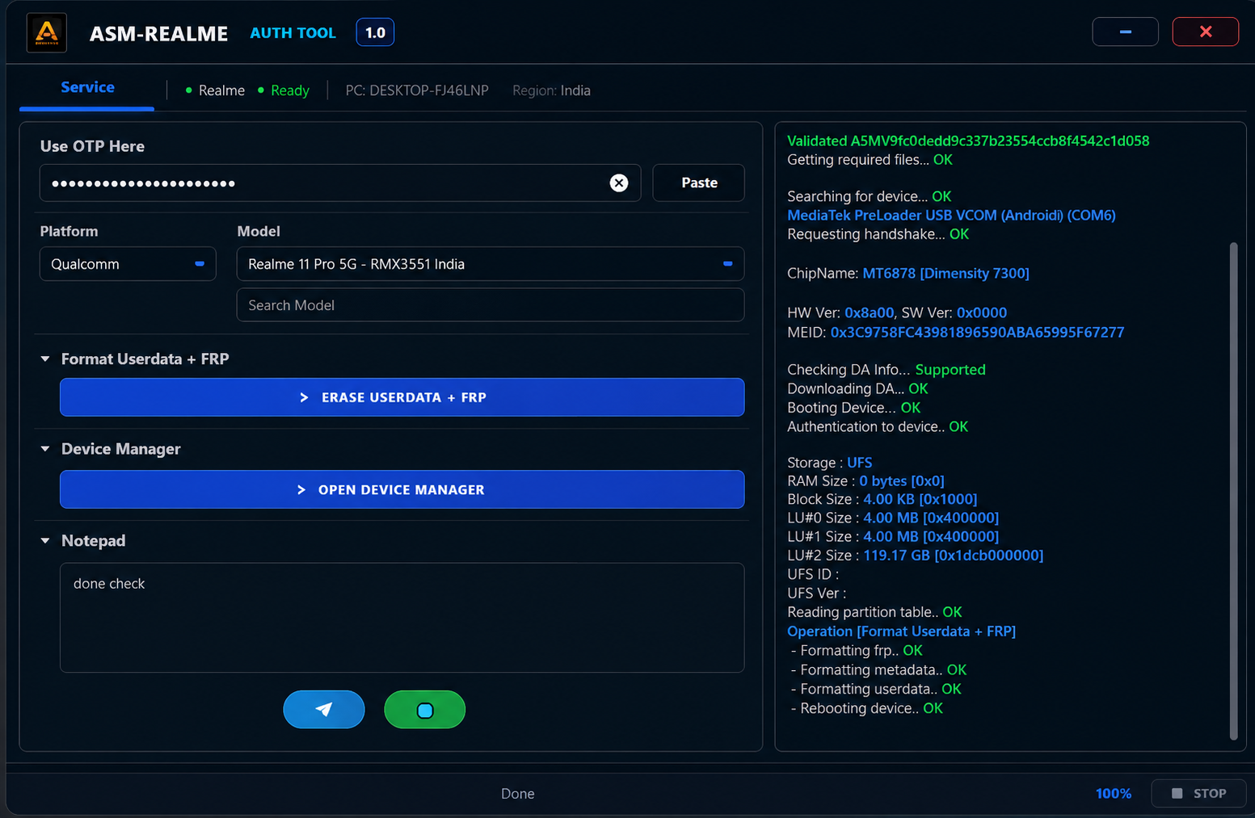Viewport: 1255px width, 818px height.
Task: Click the log panel vertical scrollbar
Action: tap(1233, 490)
